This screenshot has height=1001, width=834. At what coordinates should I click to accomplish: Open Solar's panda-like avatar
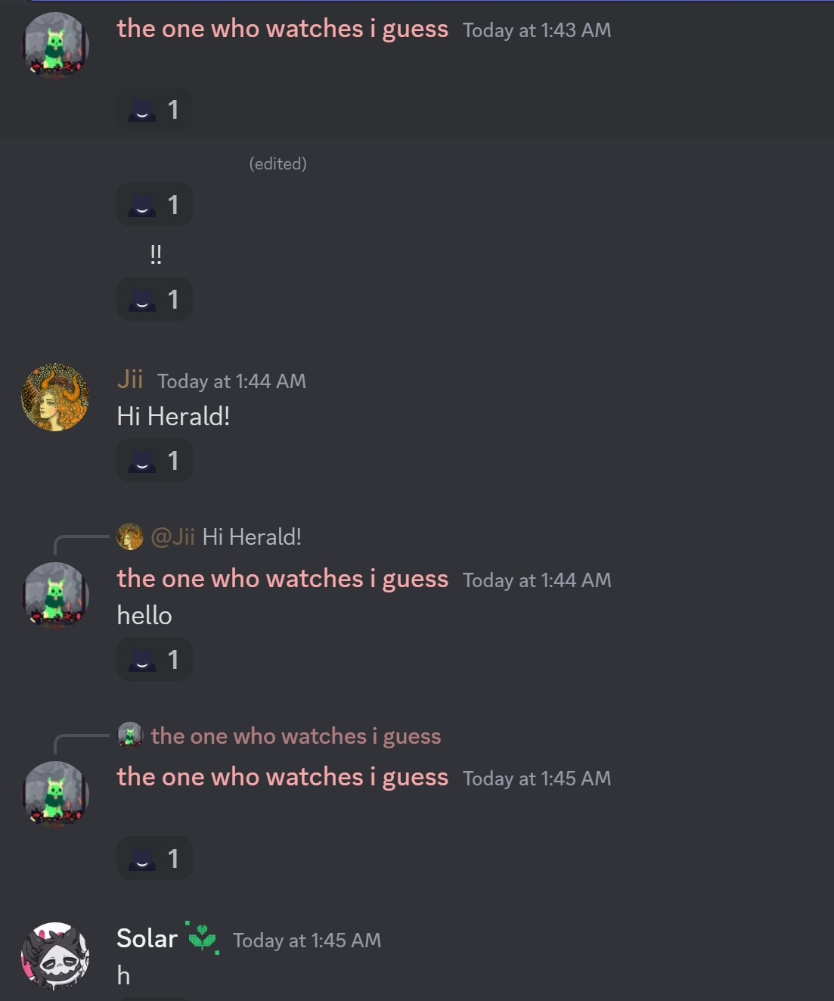(x=55, y=956)
